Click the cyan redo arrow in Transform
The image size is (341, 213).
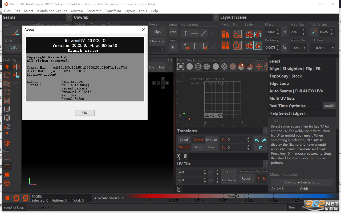click(x=264, y=140)
